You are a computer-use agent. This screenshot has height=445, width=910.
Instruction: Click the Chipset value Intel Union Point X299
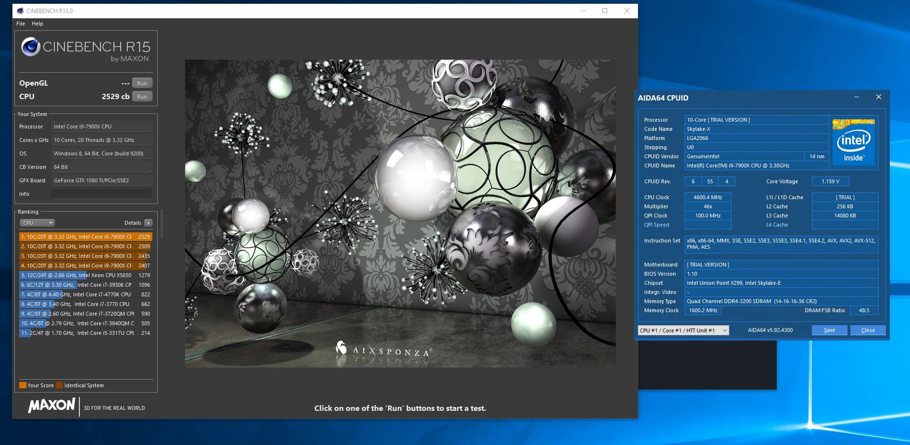[x=781, y=283]
